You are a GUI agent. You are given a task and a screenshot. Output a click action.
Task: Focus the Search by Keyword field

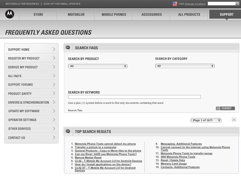[x=134, y=97]
